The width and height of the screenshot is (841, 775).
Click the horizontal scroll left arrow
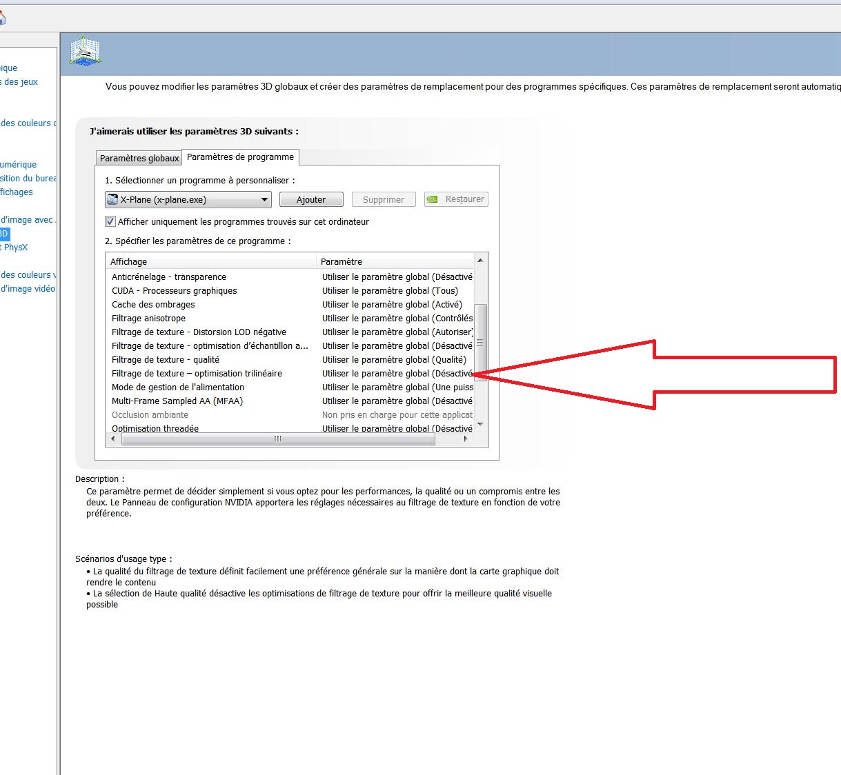coord(113,439)
